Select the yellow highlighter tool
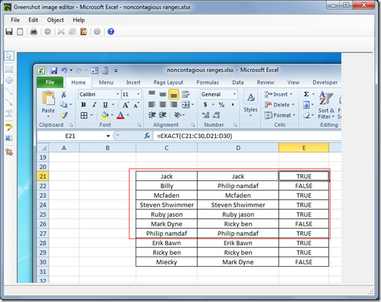 pyautogui.click(x=9, y=127)
